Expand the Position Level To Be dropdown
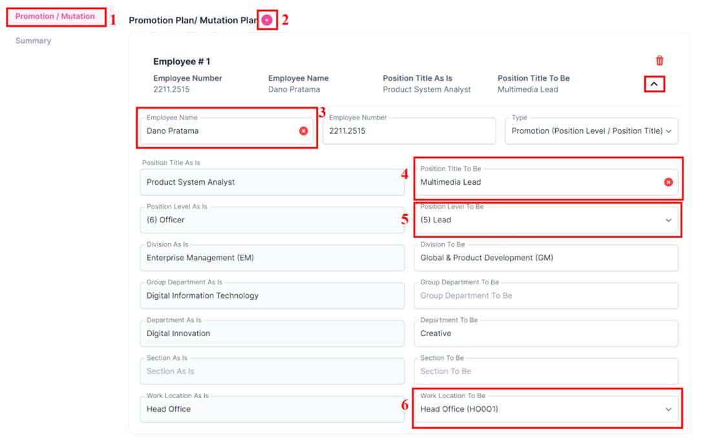709x442 pixels. (668, 220)
